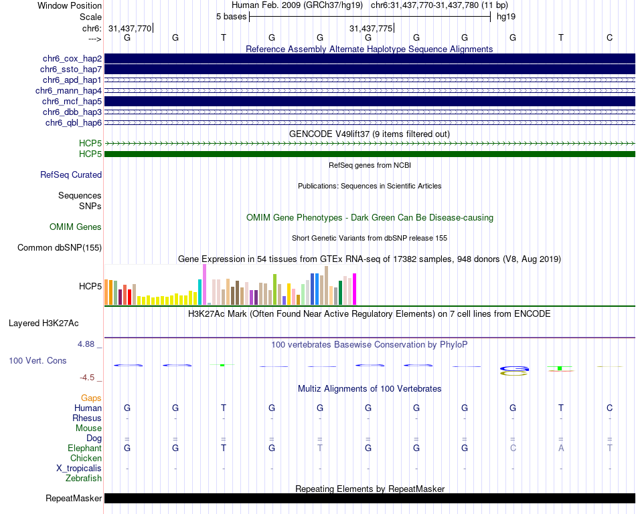Click the chr6_qbl_hap6 label

pos(74,123)
